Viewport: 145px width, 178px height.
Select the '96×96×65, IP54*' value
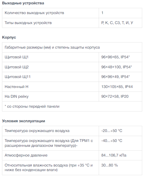pyautogui.click(x=116, y=57)
